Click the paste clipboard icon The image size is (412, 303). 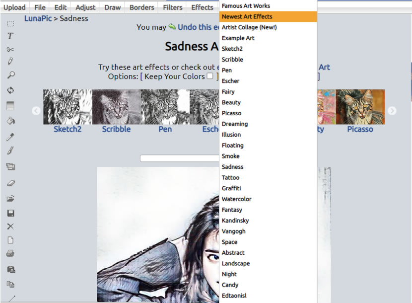[11, 270]
